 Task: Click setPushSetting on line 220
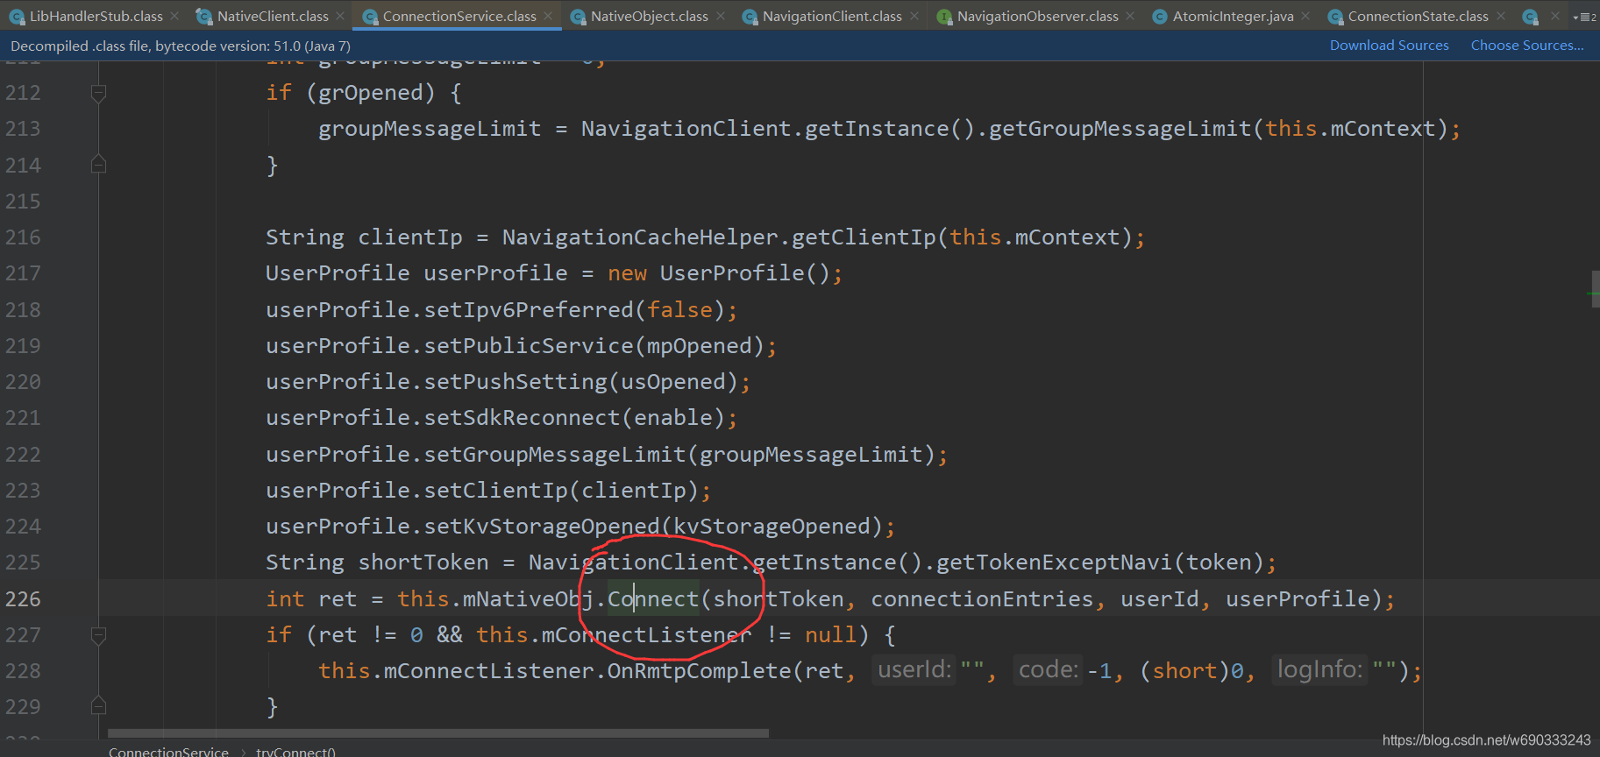[x=516, y=382]
